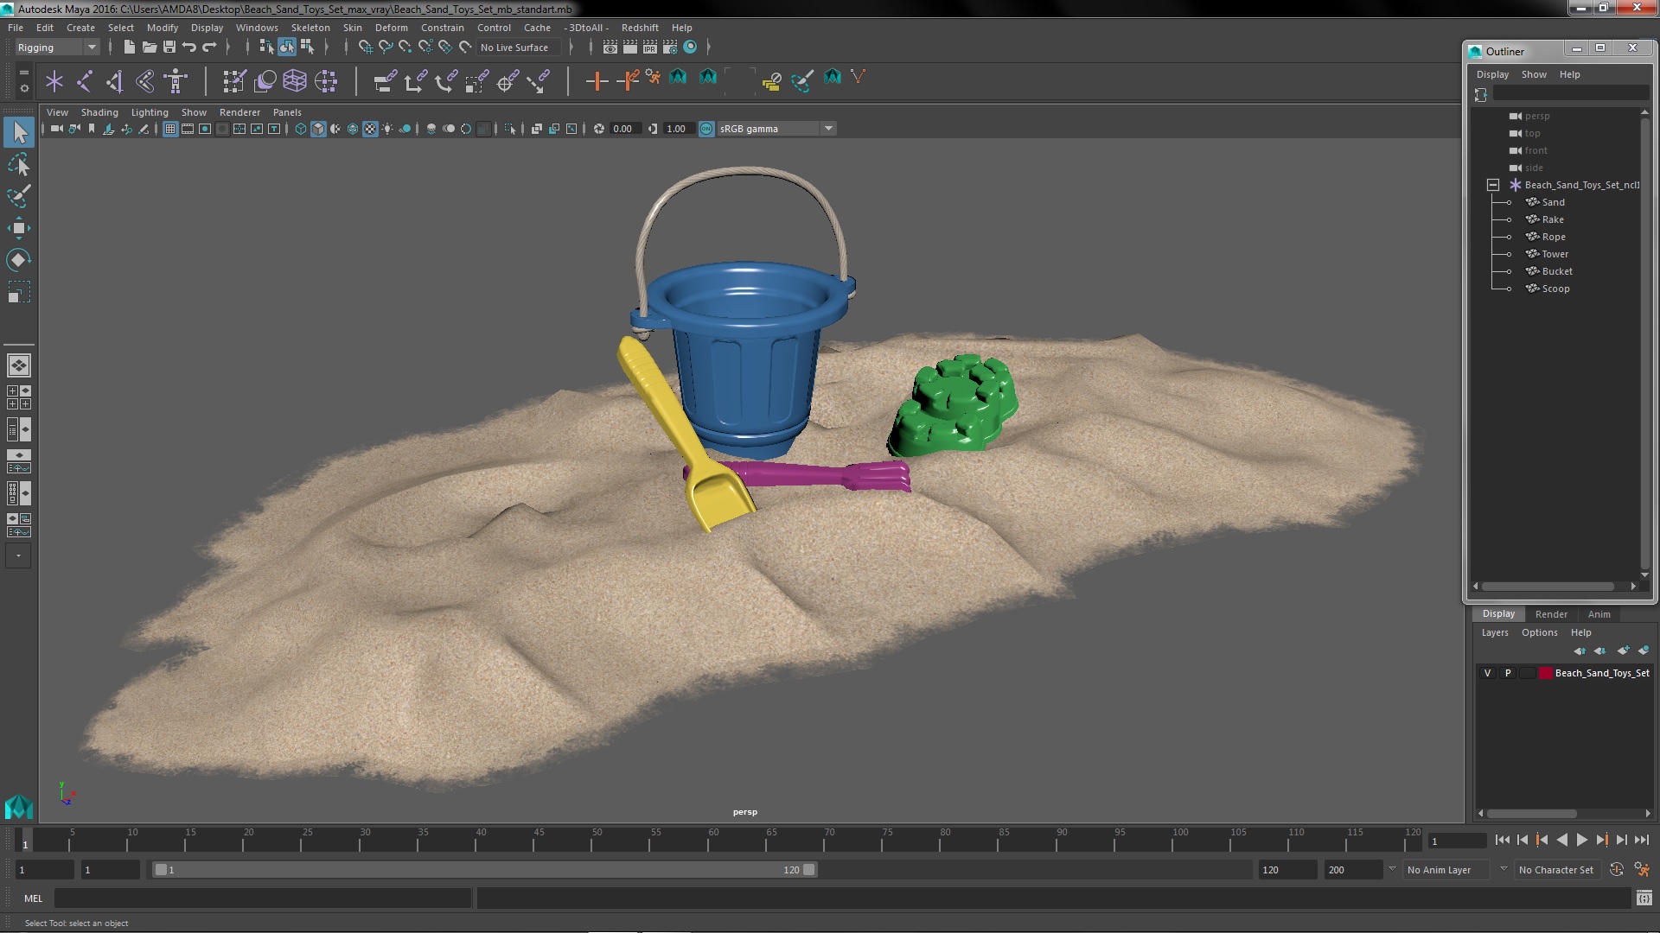Toggle the viewport grid display icon

coord(170,129)
